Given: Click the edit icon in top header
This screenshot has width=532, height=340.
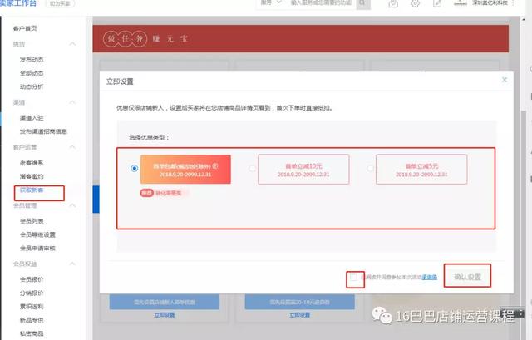Looking at the screenshot, I should tap(438, 4).
